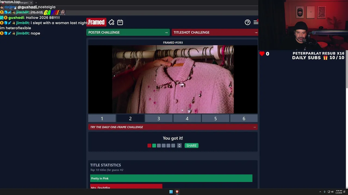348x195 pixels.
Task: Show hidden system tray icons
Action: point(320,192)
